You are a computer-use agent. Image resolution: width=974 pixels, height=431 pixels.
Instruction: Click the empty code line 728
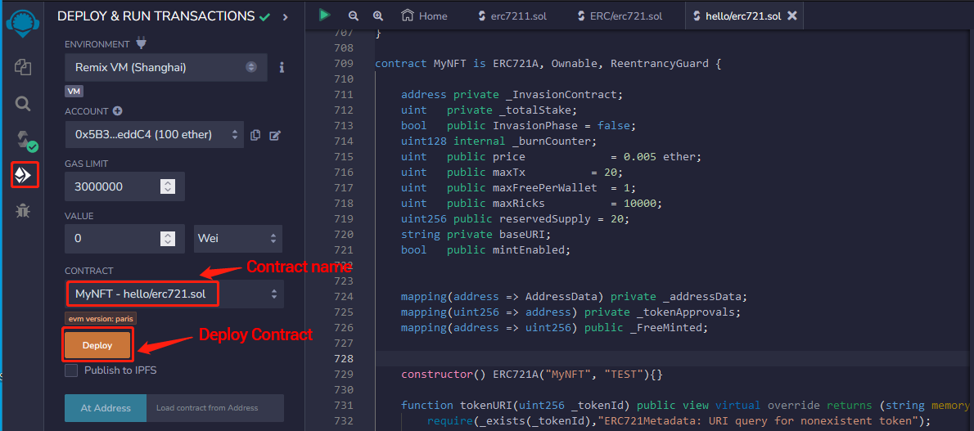coord(671,359)
